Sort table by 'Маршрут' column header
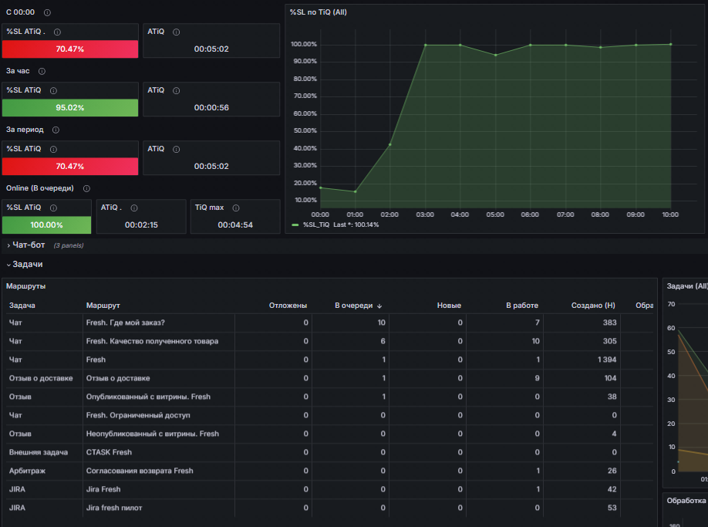Image resolution: width=708 pixels, height=527 pixels. (x=103, y=306)
